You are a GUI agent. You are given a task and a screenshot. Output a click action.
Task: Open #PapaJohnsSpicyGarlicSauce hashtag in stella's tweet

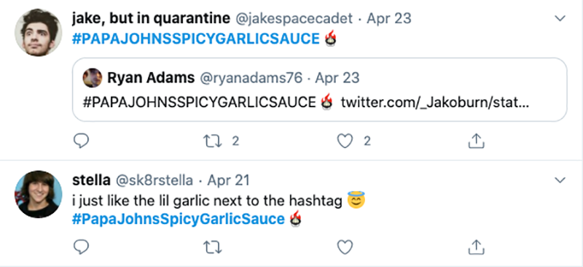tap(179, 220)
